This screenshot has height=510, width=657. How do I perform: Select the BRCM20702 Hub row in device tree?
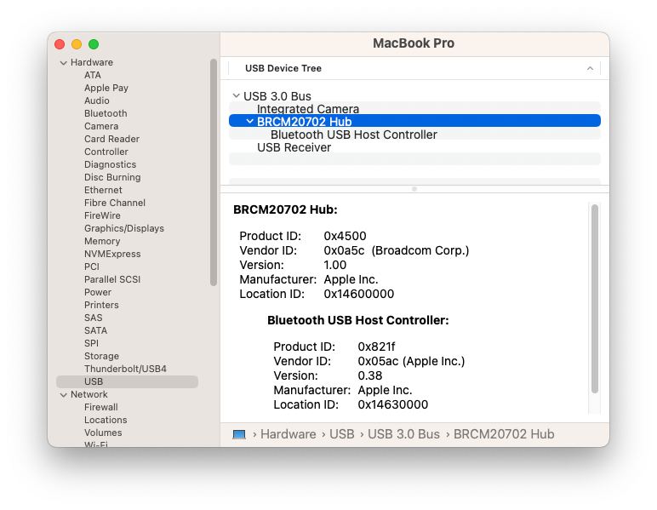pos(414,122)
